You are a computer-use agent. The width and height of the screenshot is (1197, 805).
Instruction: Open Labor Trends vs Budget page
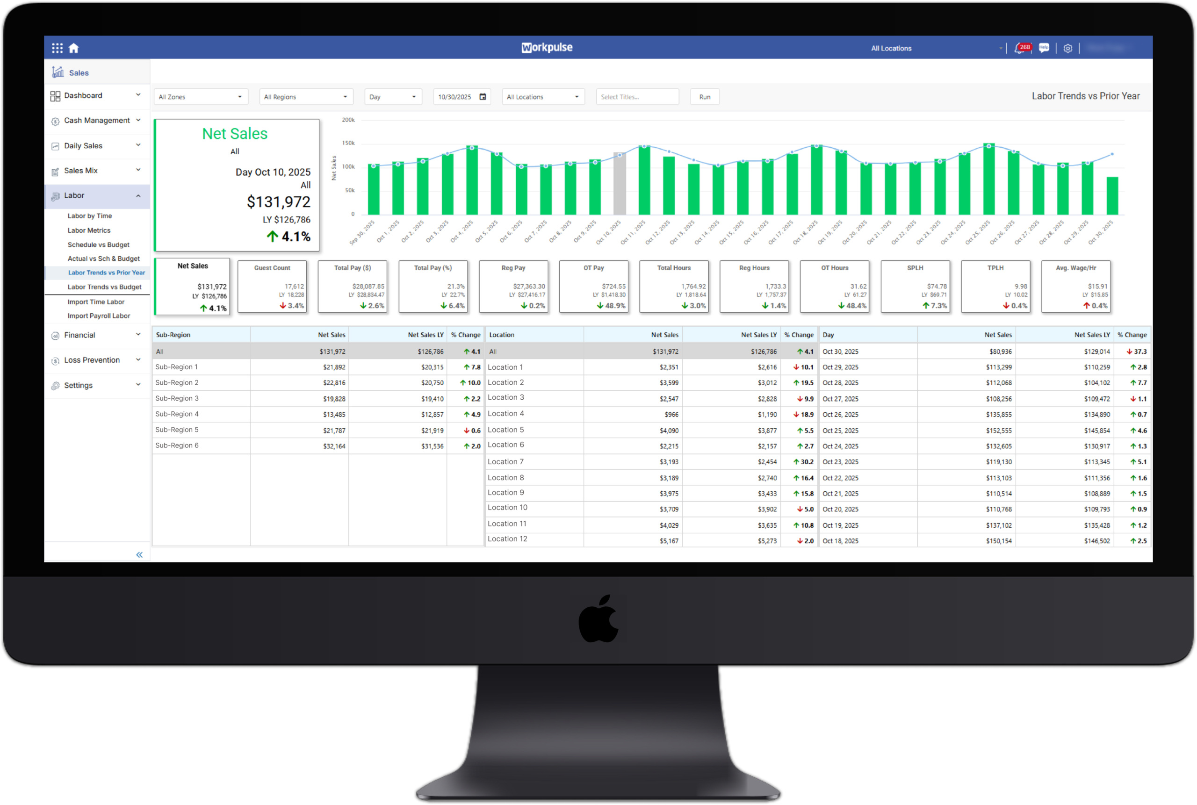click(x=104, y=287)
